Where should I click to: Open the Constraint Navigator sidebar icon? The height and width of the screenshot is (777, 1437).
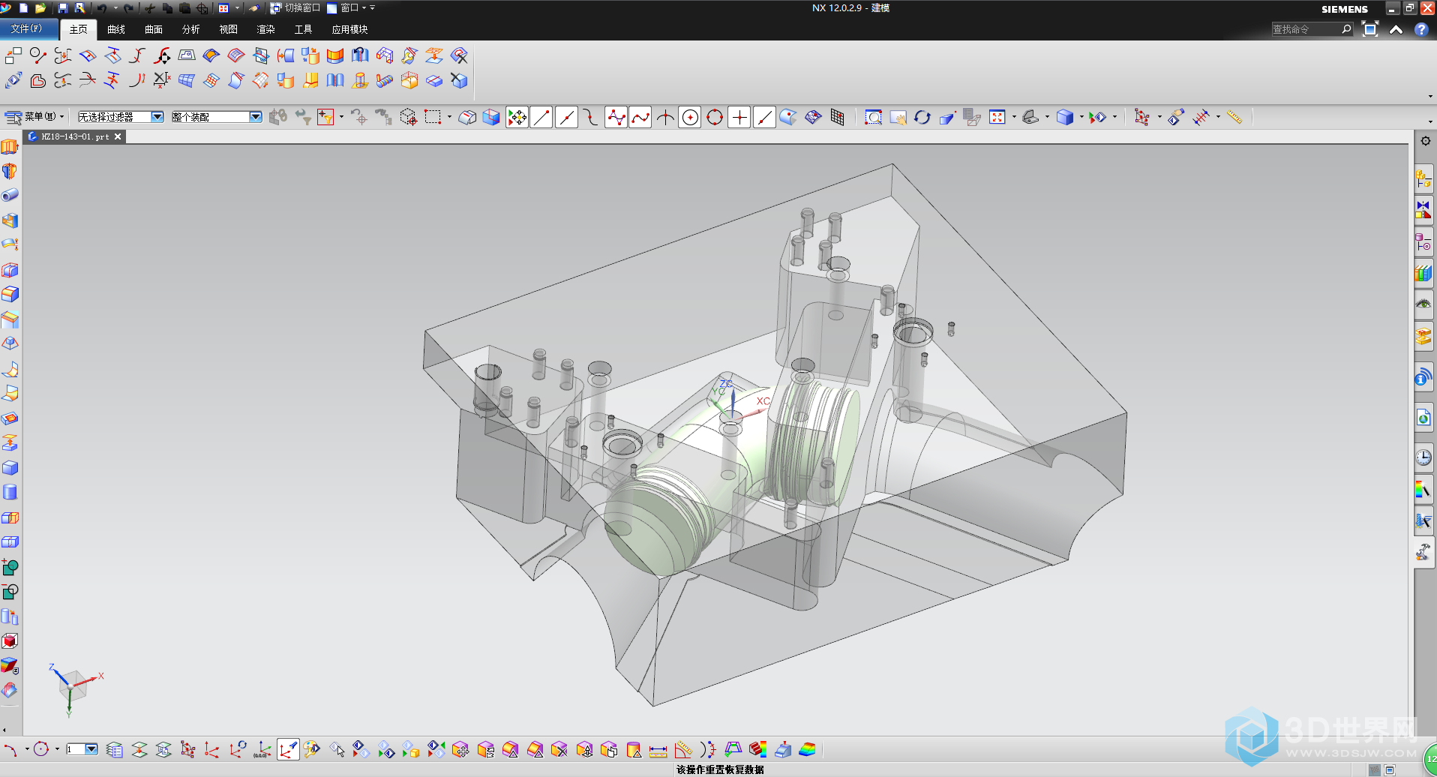tap(1423, 210)
